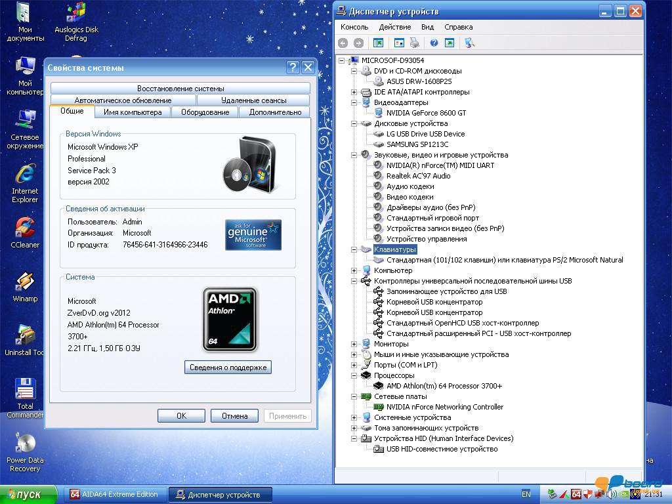This screenshot has width=672, height=504.
Task: Switch to the Оборудование tab
Action: tap(205, 112)
